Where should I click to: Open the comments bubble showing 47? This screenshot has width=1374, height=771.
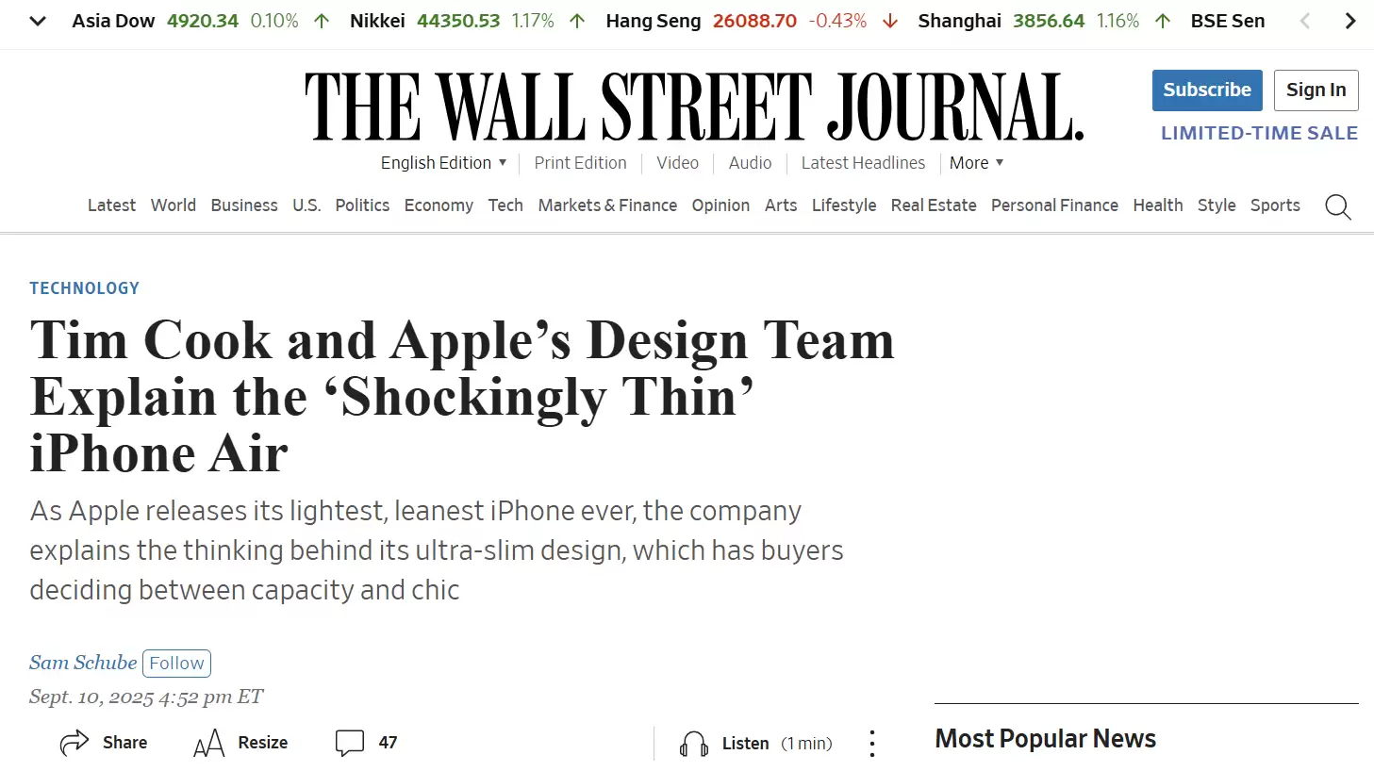[x=350, y=743]
